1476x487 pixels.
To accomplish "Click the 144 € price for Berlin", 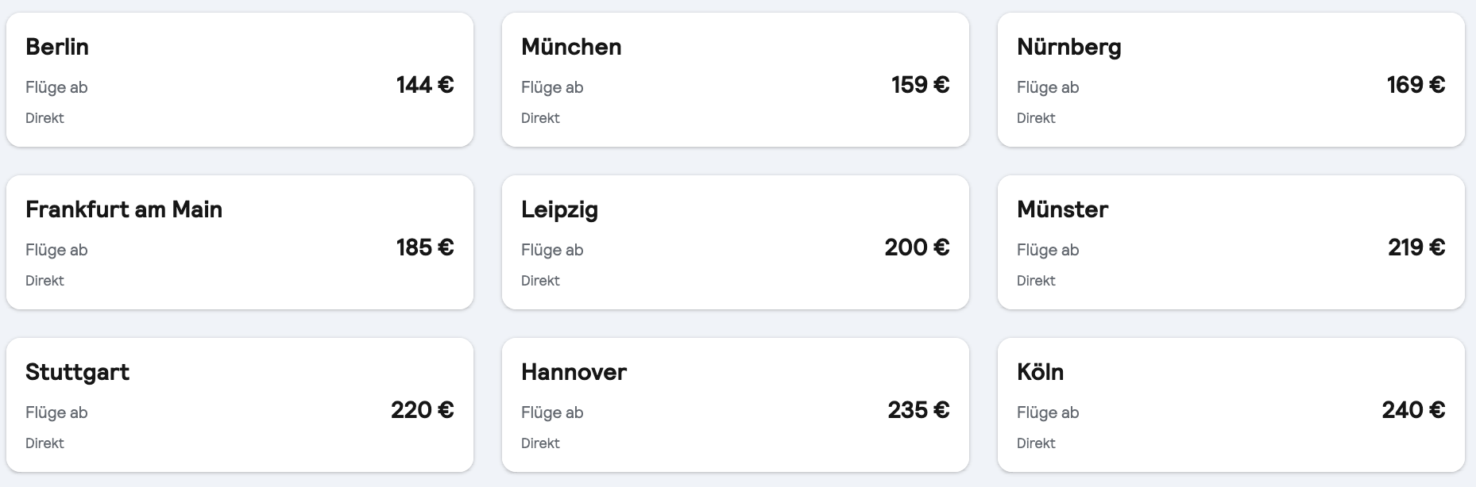I will [423, 85].
